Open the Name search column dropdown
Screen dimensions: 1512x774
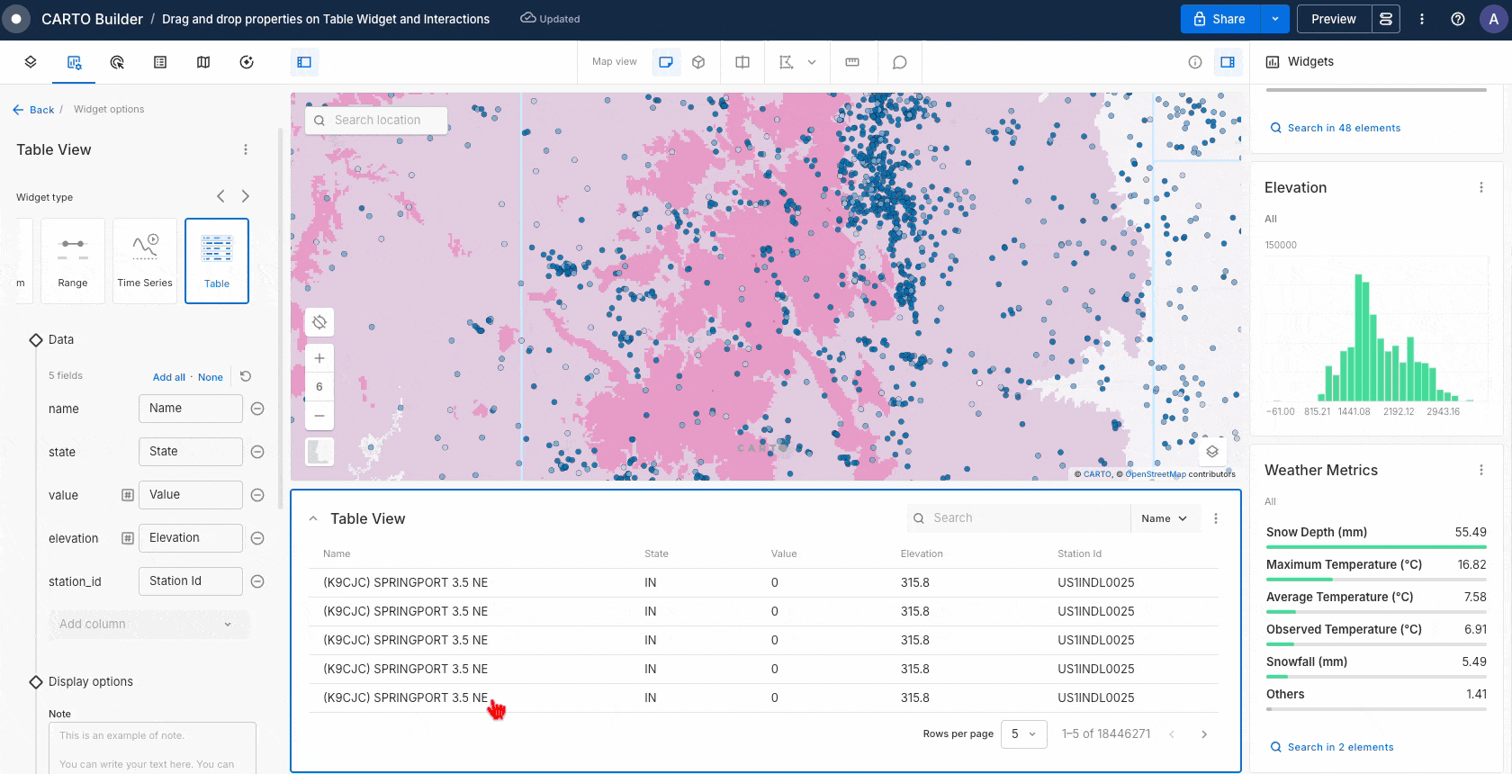(1165, 518)
